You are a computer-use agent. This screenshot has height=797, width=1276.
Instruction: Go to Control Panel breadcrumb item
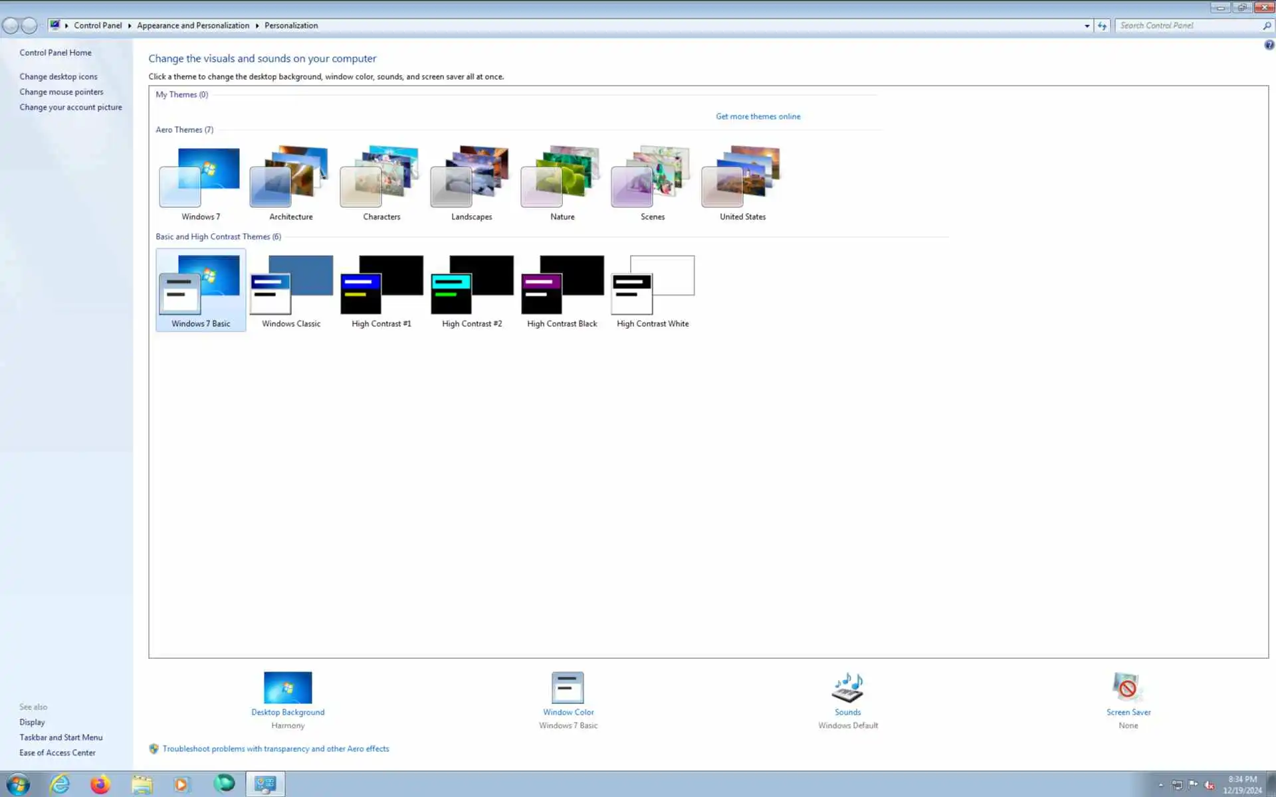pos(98,26)
